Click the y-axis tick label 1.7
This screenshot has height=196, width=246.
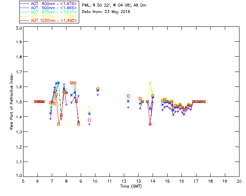coord(19,72)
